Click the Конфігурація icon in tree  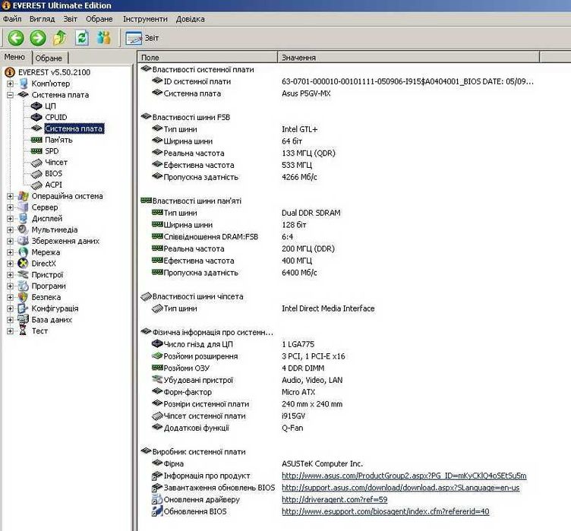(24, 308)
